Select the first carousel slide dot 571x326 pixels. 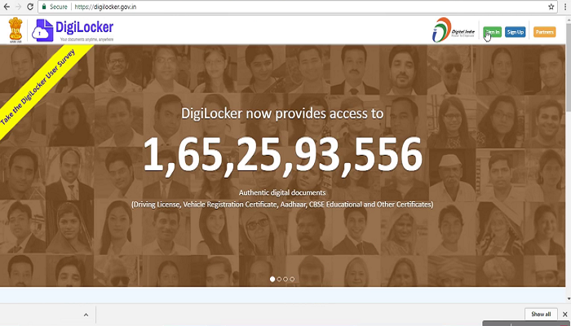(x=272, y=279)
